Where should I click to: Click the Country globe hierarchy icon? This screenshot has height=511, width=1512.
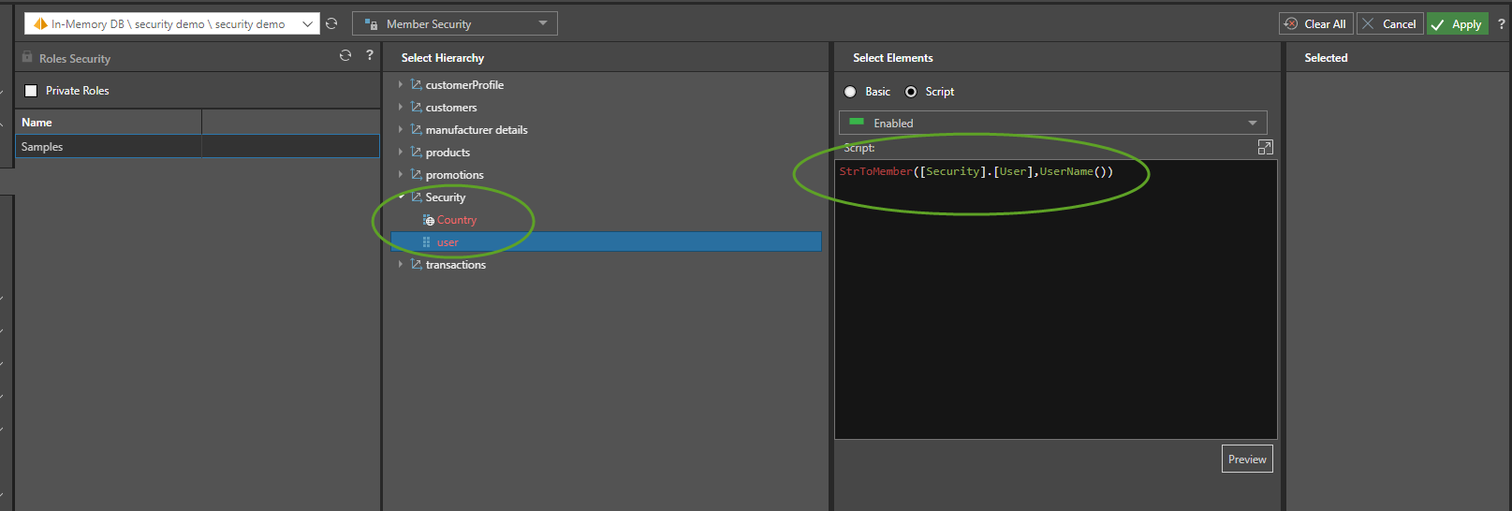pos(428,220)
